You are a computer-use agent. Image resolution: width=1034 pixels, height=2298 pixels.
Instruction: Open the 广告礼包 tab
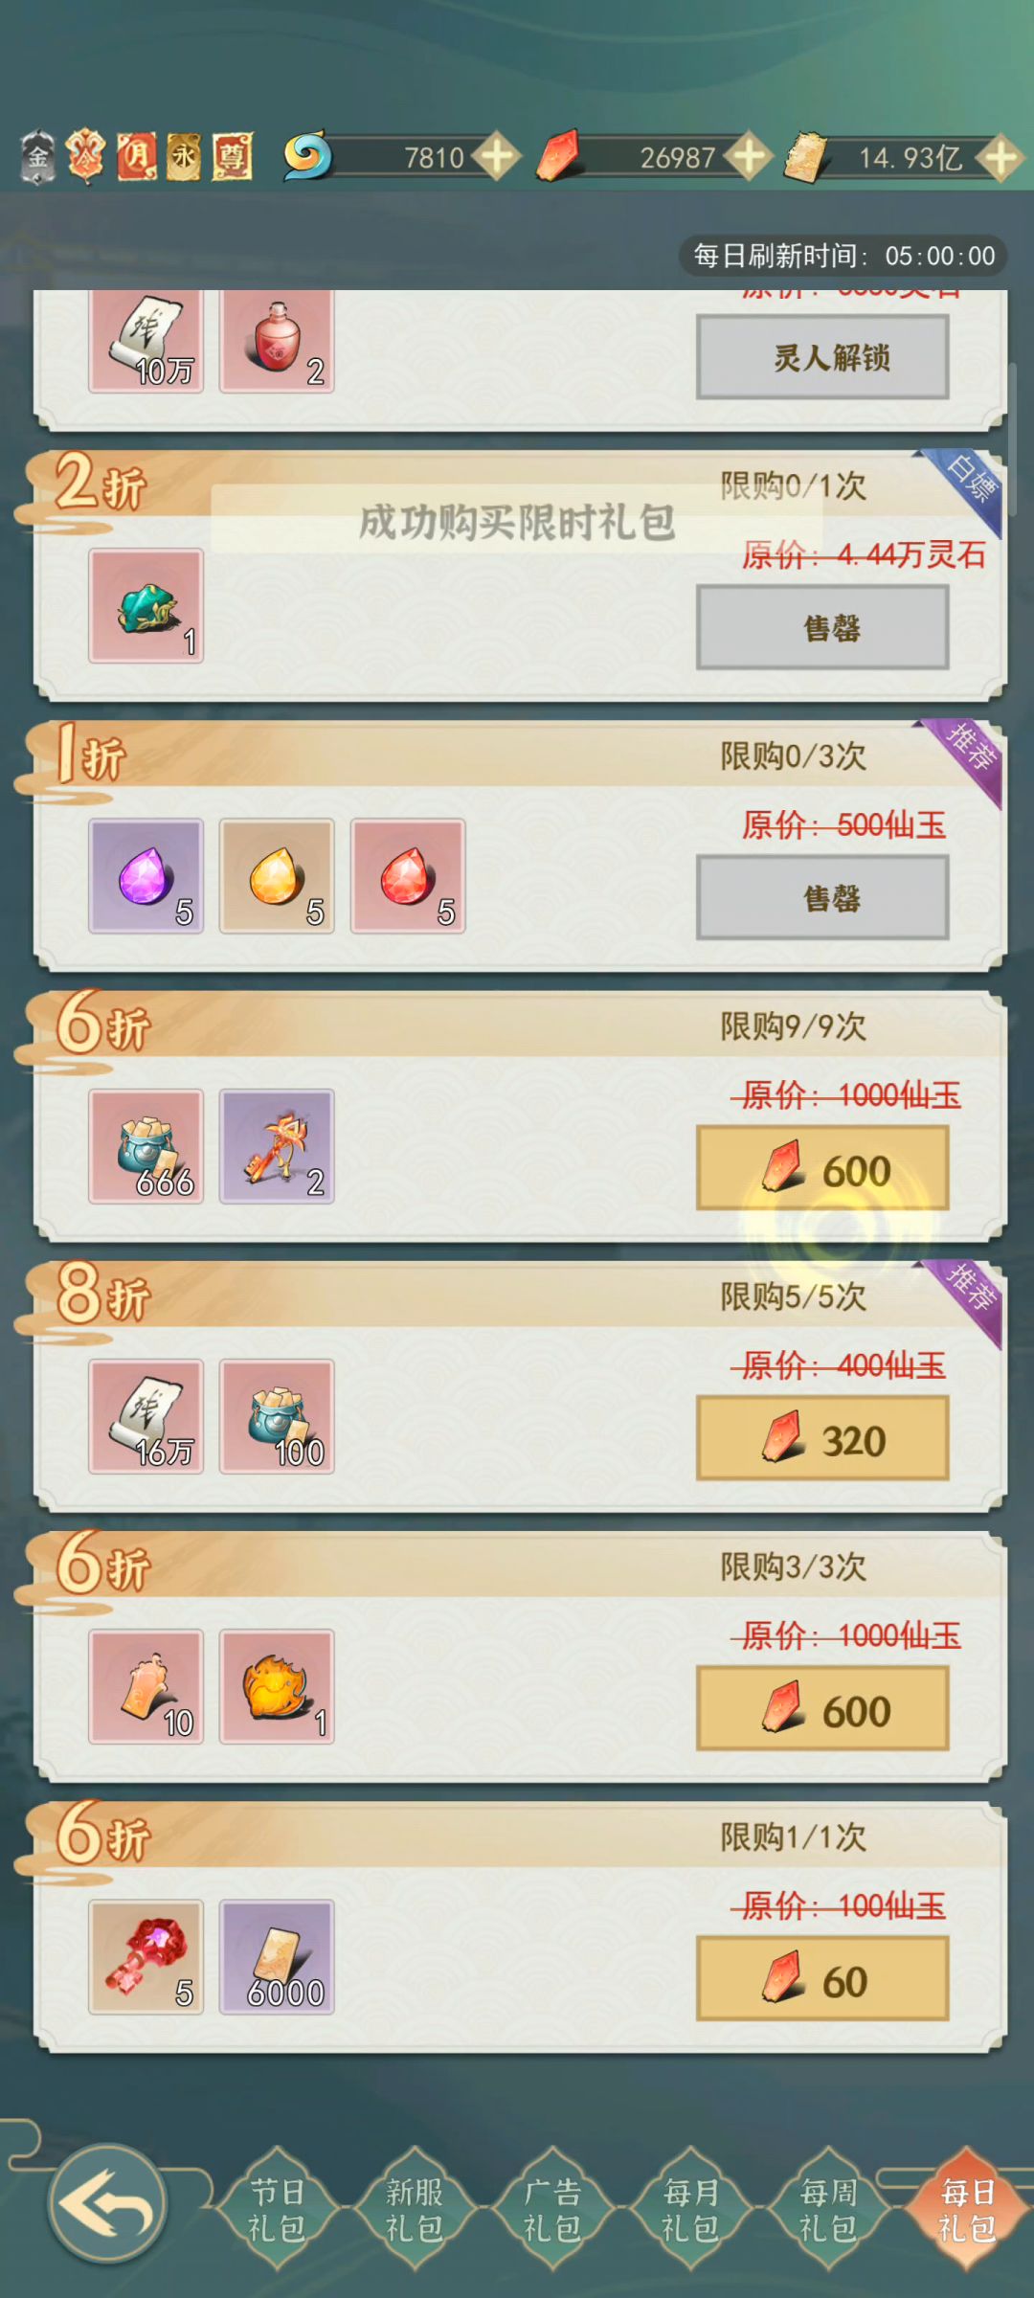coord(552,2209)
